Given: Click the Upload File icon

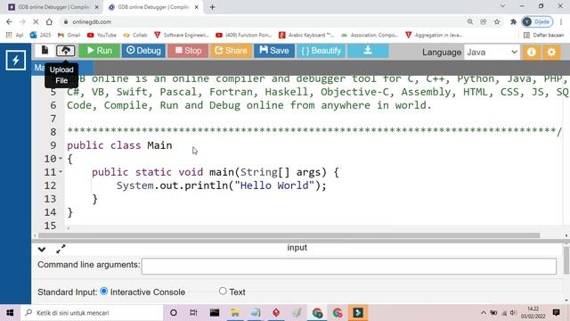Looking at the screenshot, I should pos(66,50).
